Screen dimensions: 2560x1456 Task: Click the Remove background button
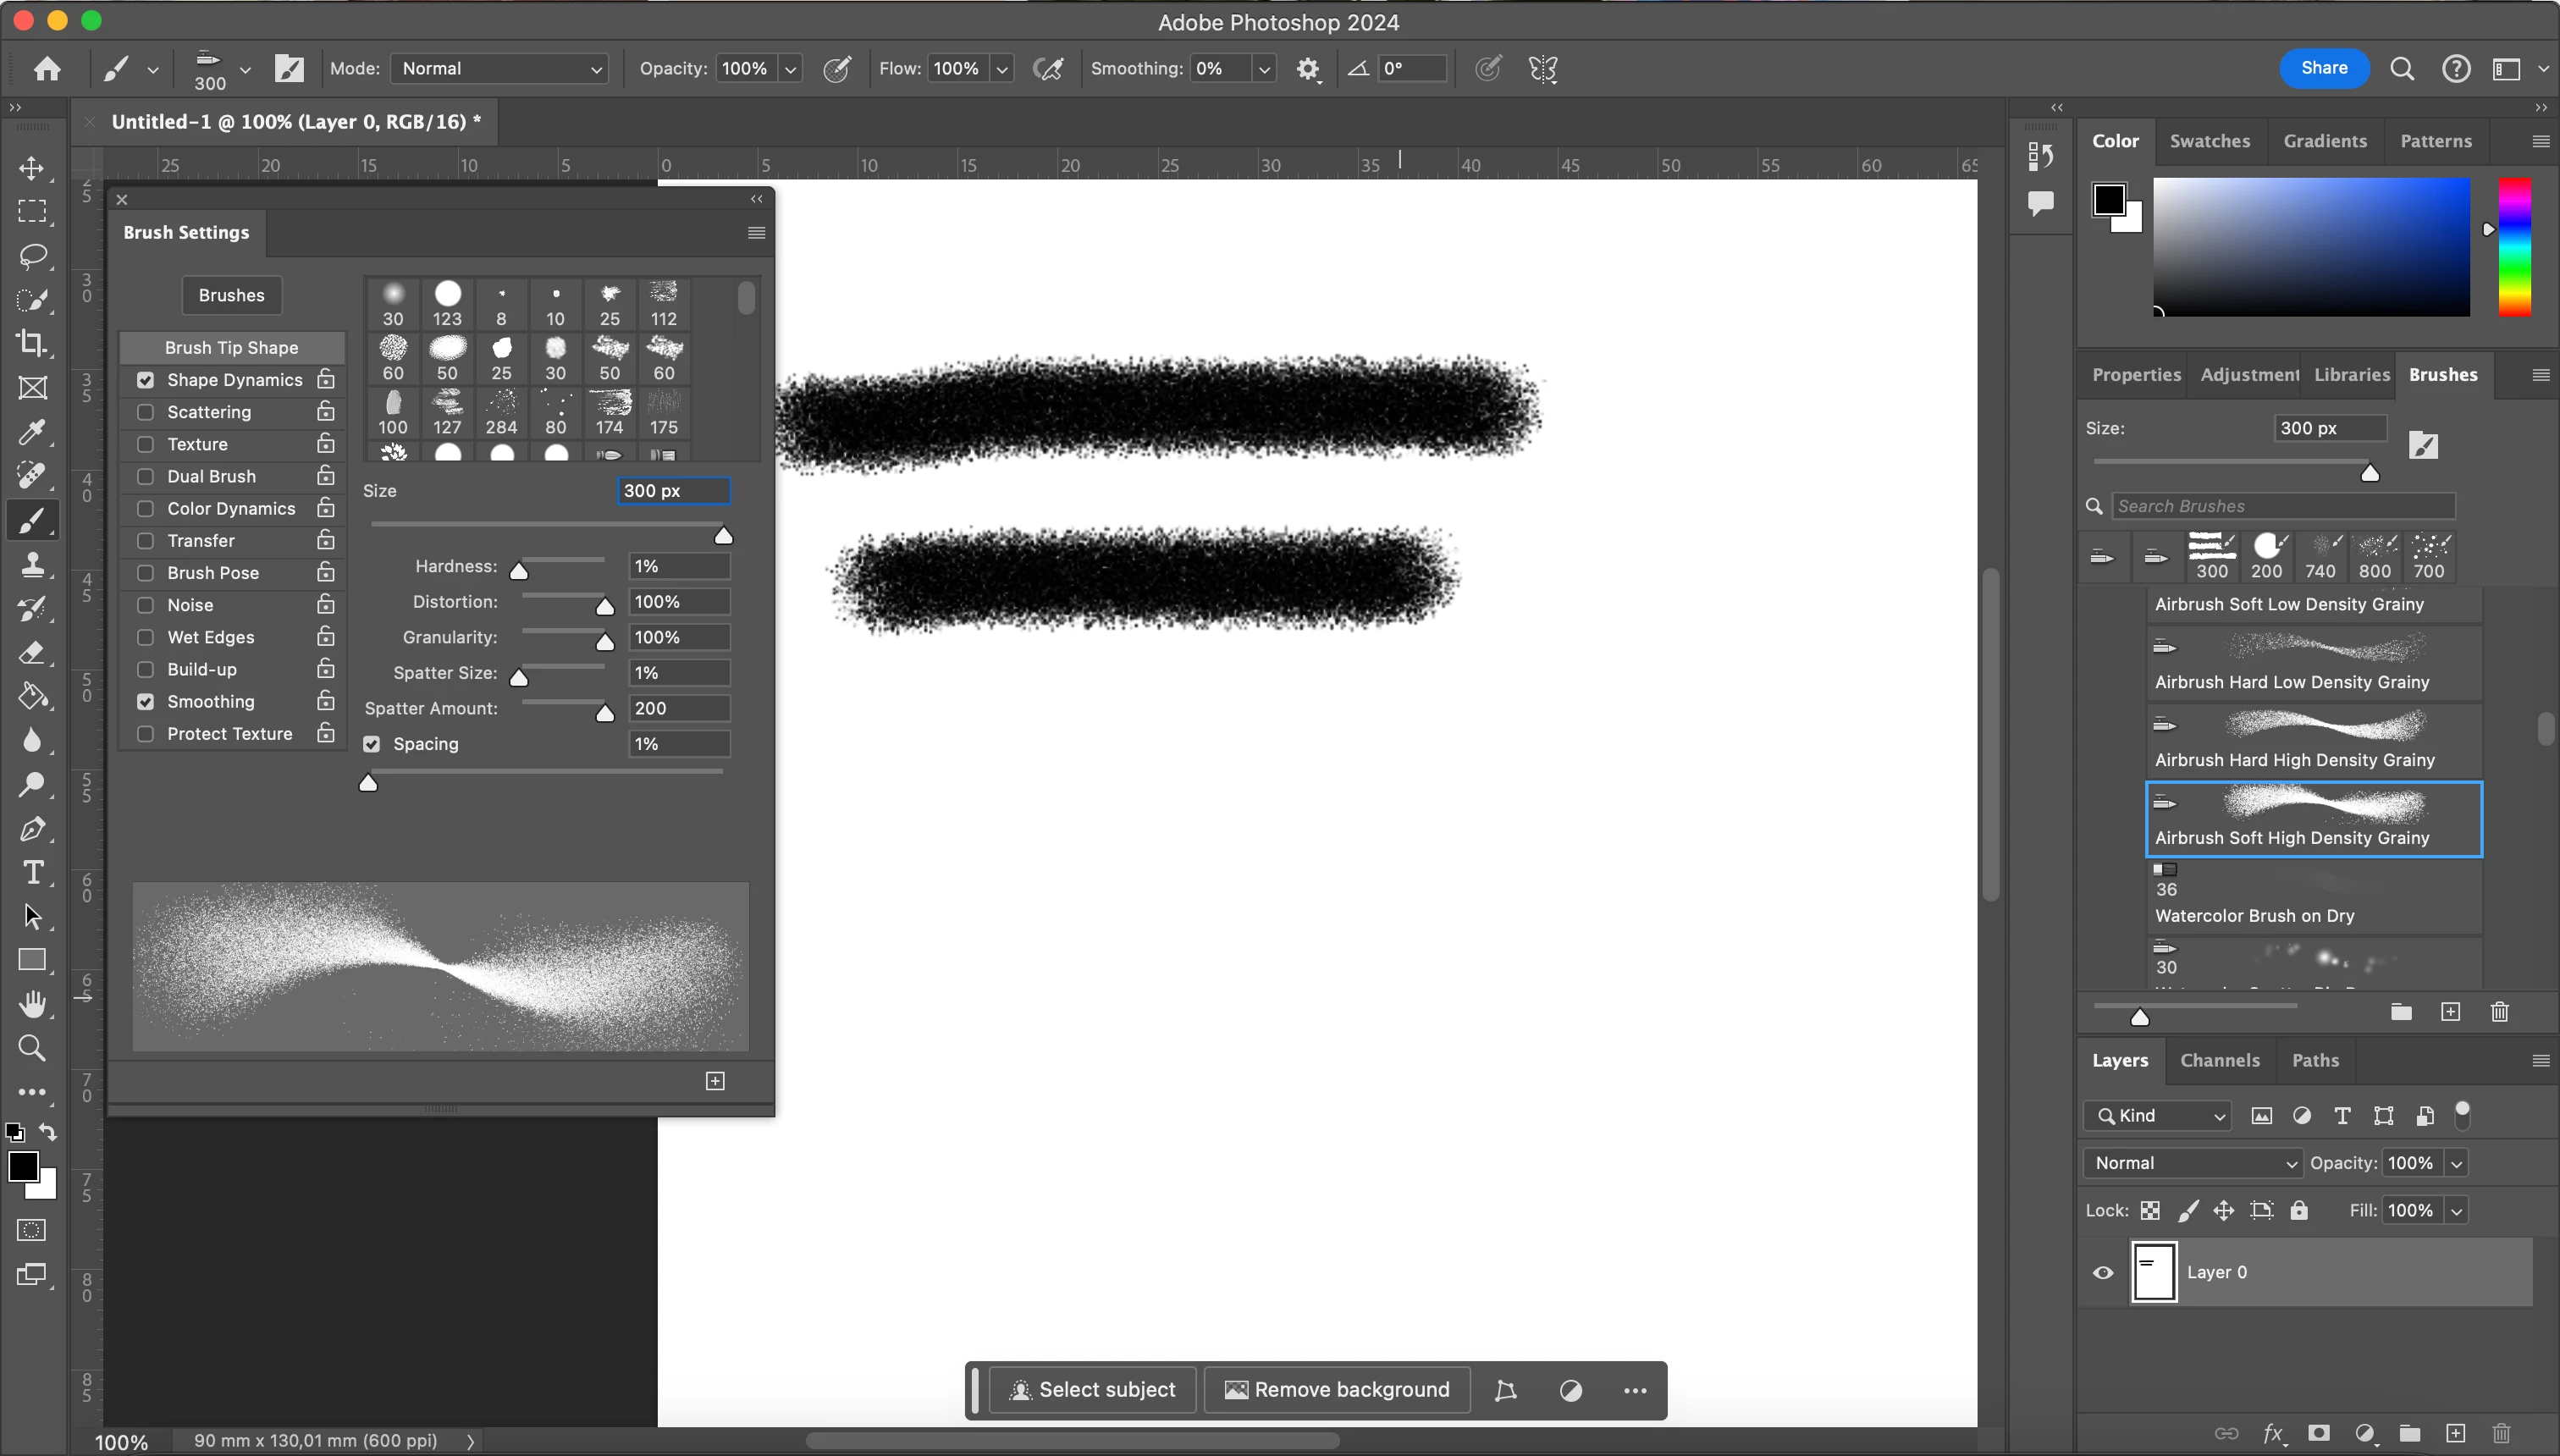[x=1337, y=1390]
